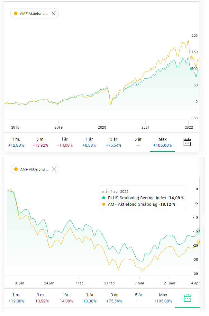Open green calendar icon in bottom chart
This screenshot has height=316, width=209.
pos(187,298)
